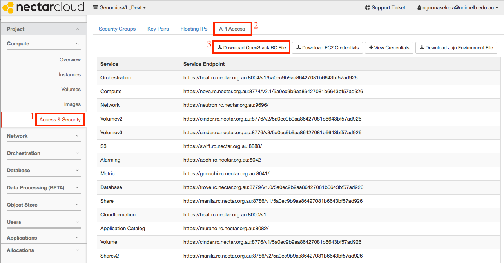The image size is (504, 263).
Task: Click the user profile icon beside email
Action: pos(419,7)
